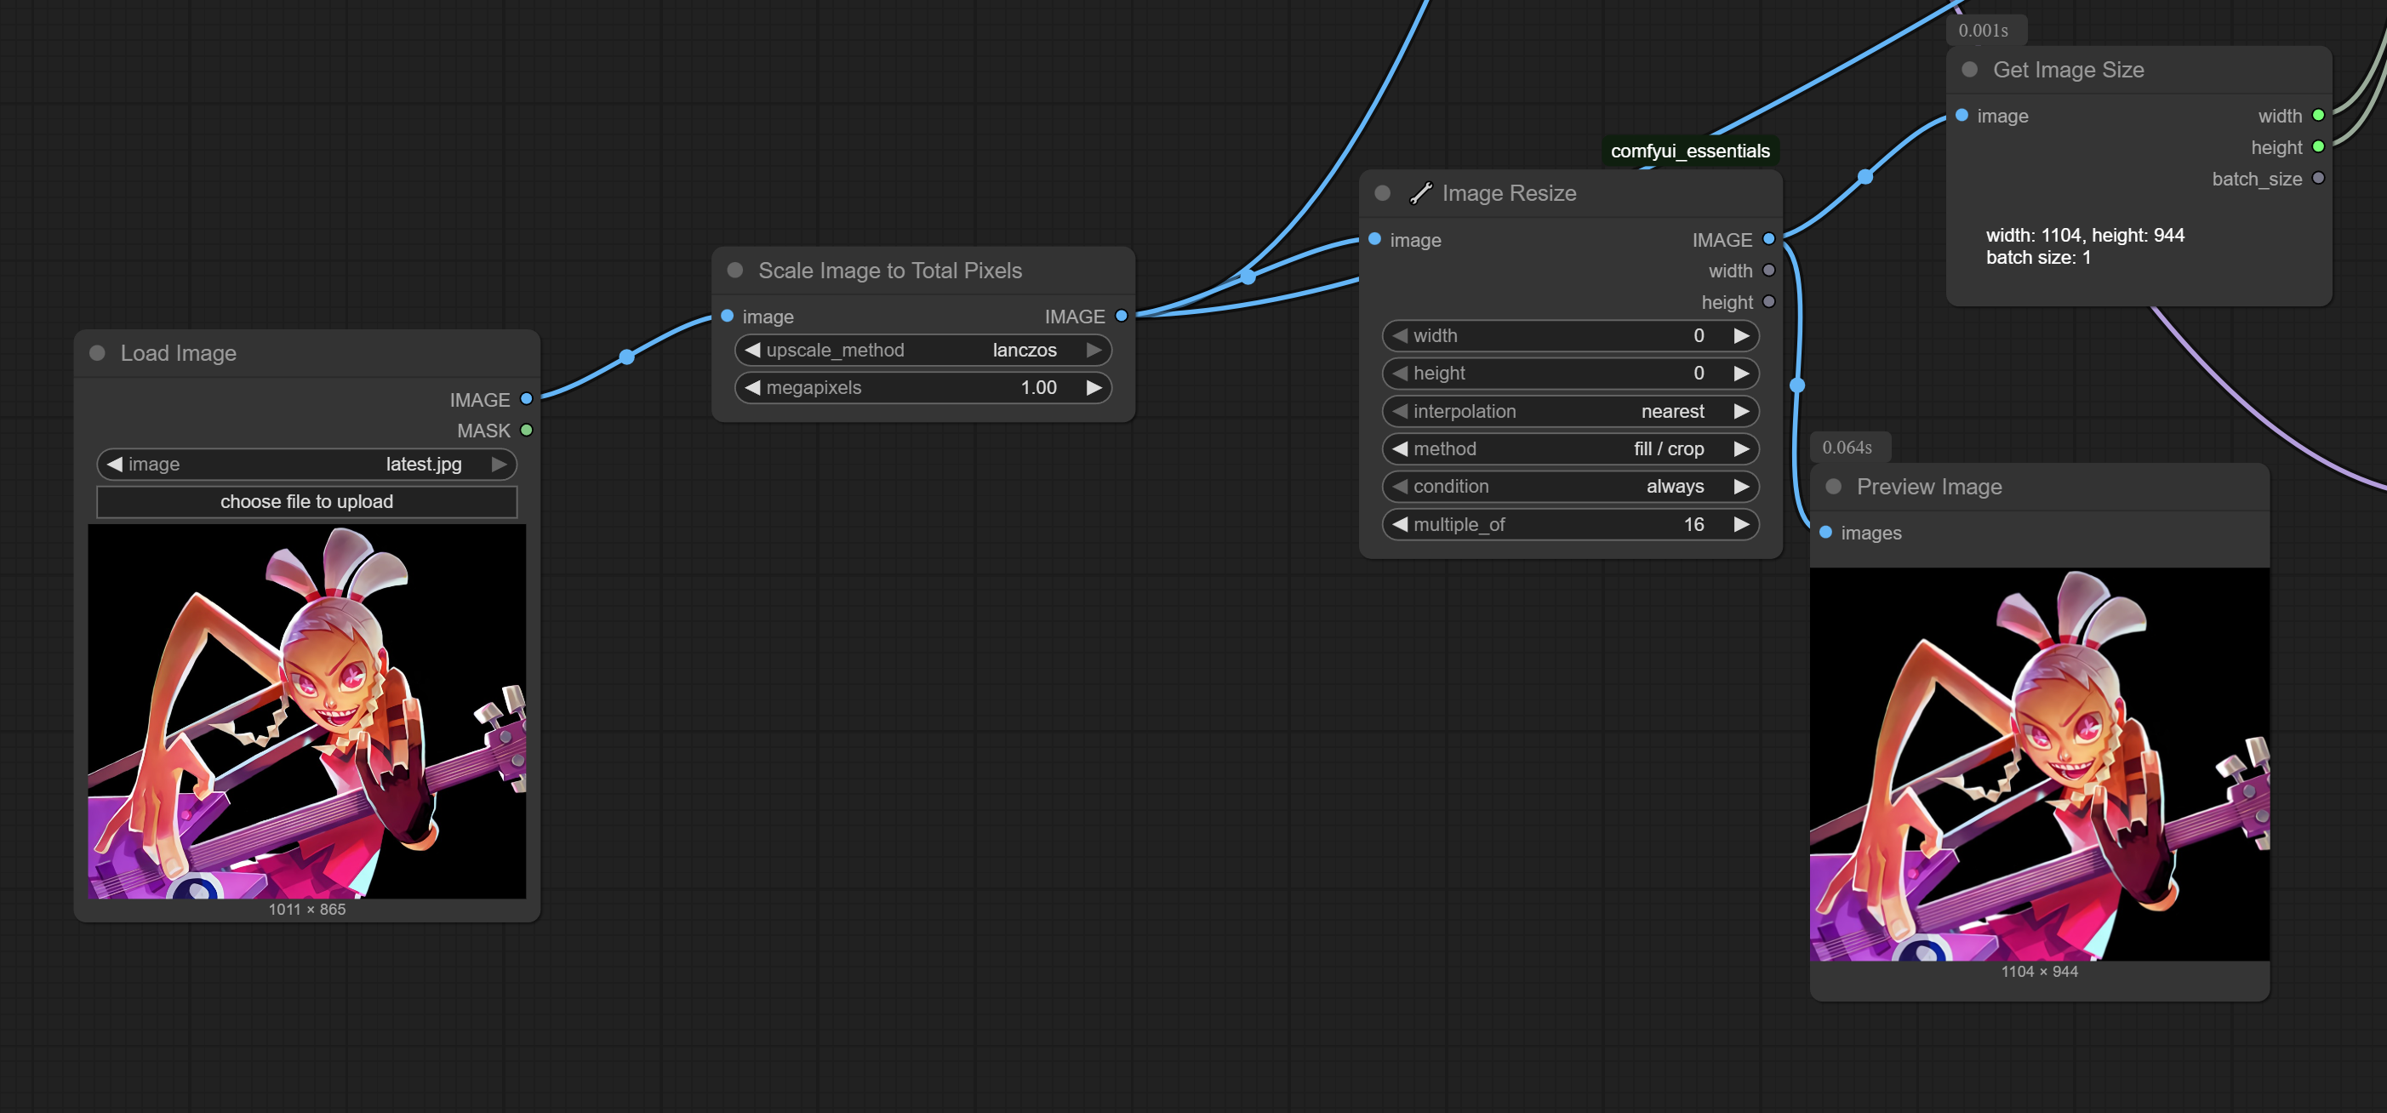Viewport: 2387px width, 1113px height.
Task: Decrease Image Resize width widget value
Action: pos(1399,335)
